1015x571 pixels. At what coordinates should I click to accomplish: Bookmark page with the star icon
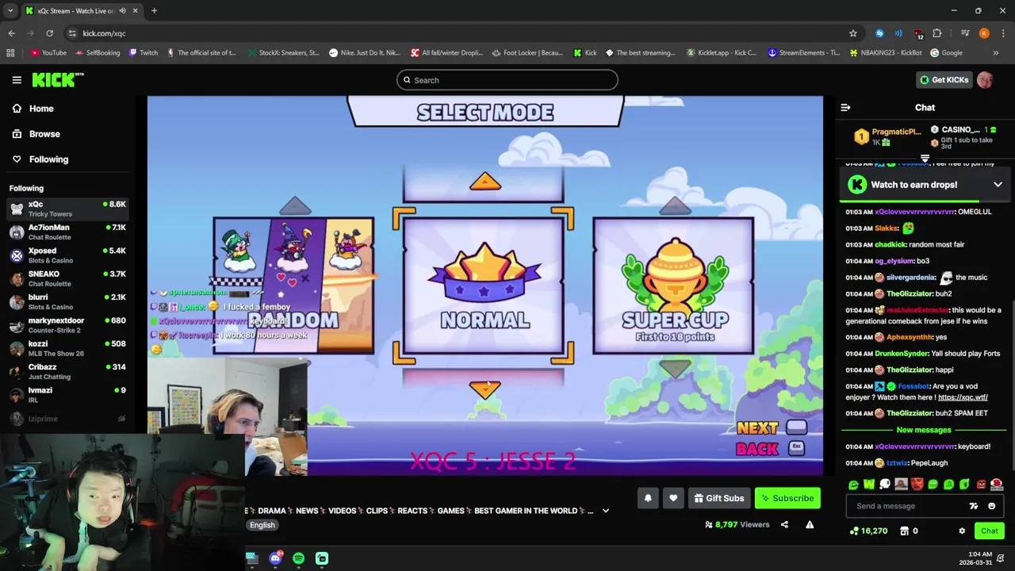click(853, 33)
